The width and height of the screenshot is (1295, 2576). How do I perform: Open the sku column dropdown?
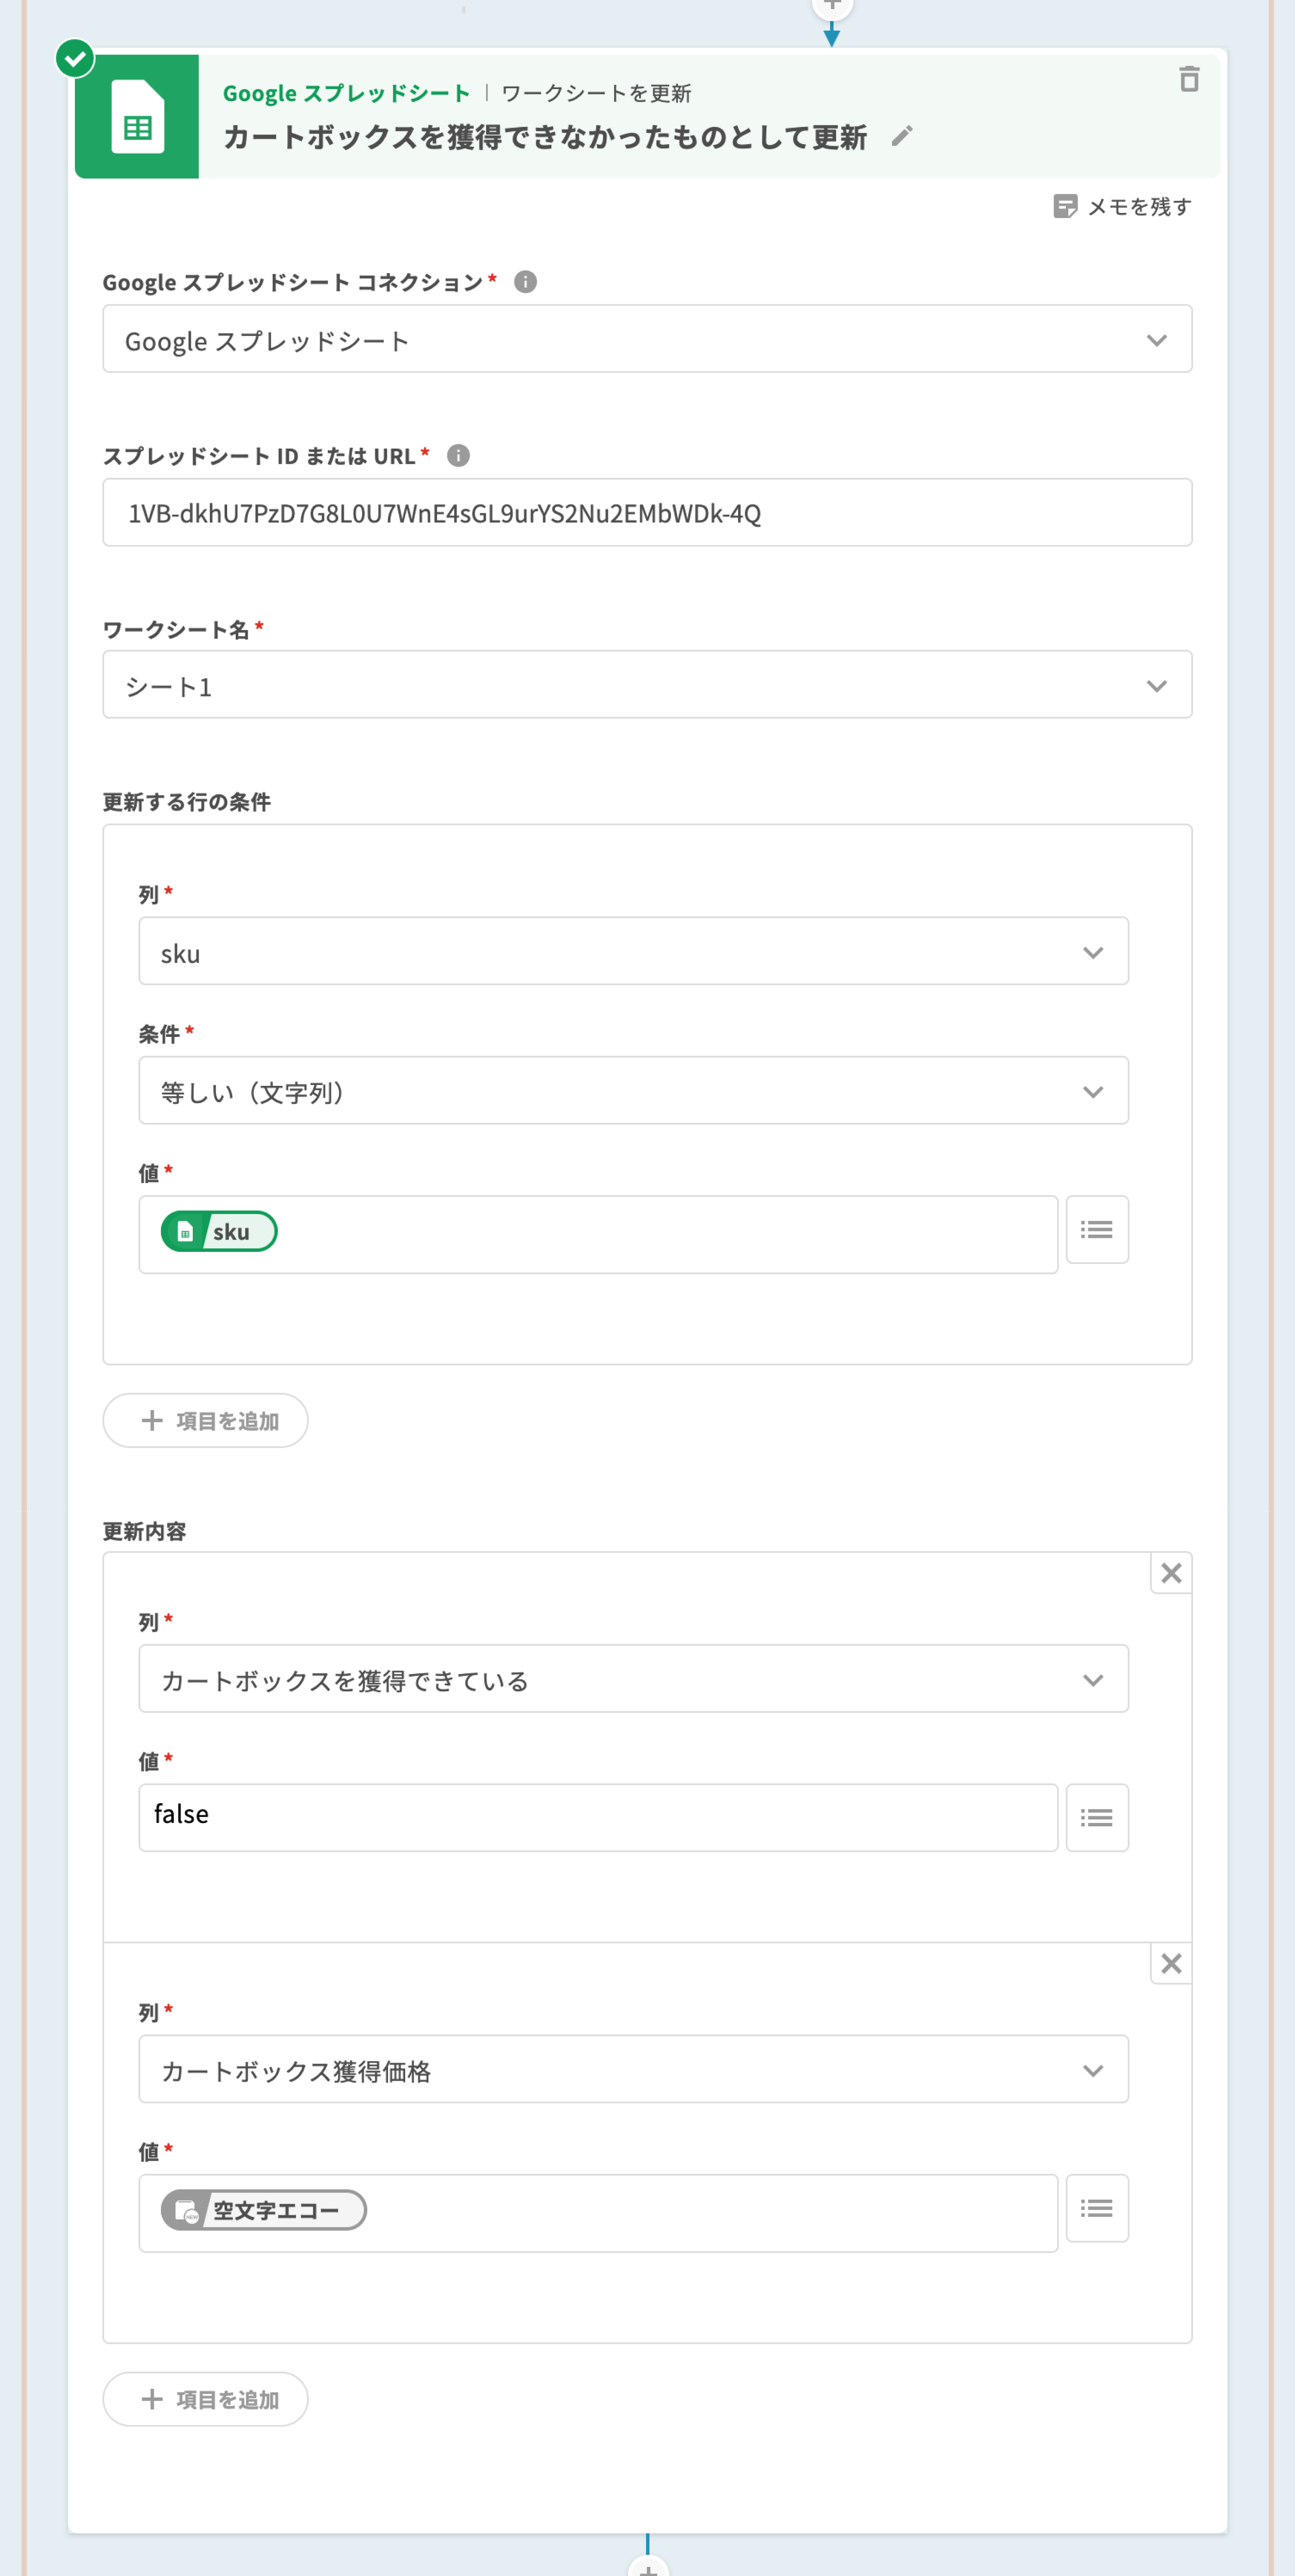pyautogui.click(x=633, y=952)
